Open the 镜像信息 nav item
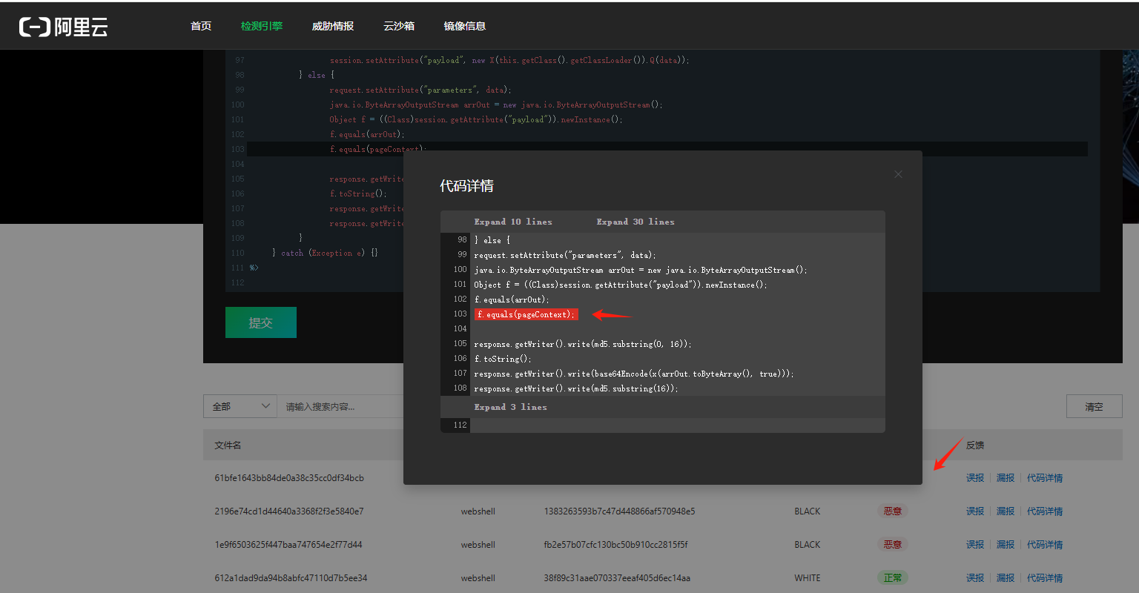This screenshot has height=593, width=1139. (x=465, y=26)
